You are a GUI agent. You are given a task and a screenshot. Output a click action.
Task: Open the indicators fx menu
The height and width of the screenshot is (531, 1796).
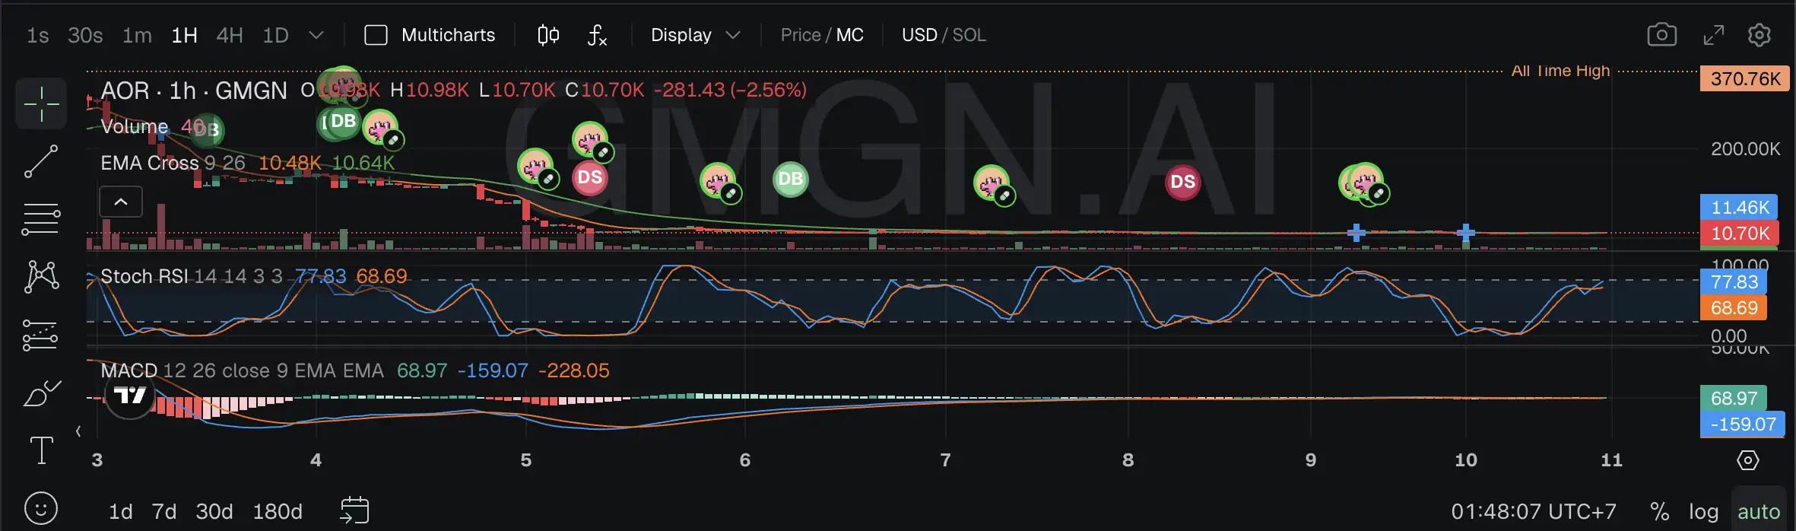coord(597,35)
